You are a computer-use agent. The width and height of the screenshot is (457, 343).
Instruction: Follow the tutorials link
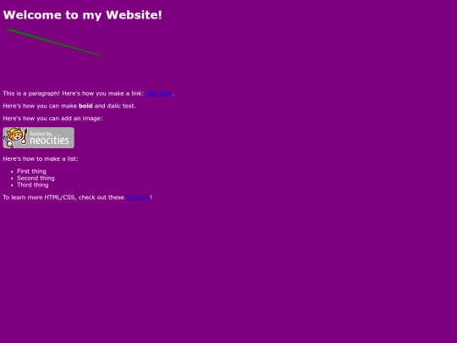138,197
